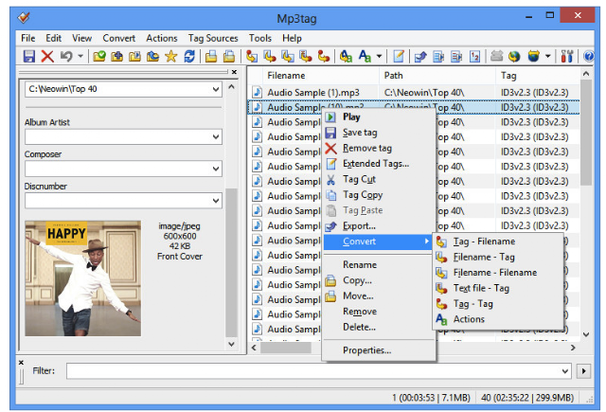
Task: Click the Save tag floppy icon in toolbar
Action: (x=29, y=57)
